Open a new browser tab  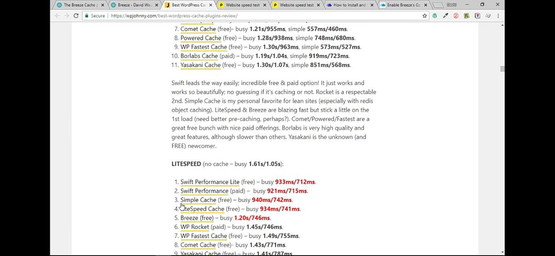point(438,5)
